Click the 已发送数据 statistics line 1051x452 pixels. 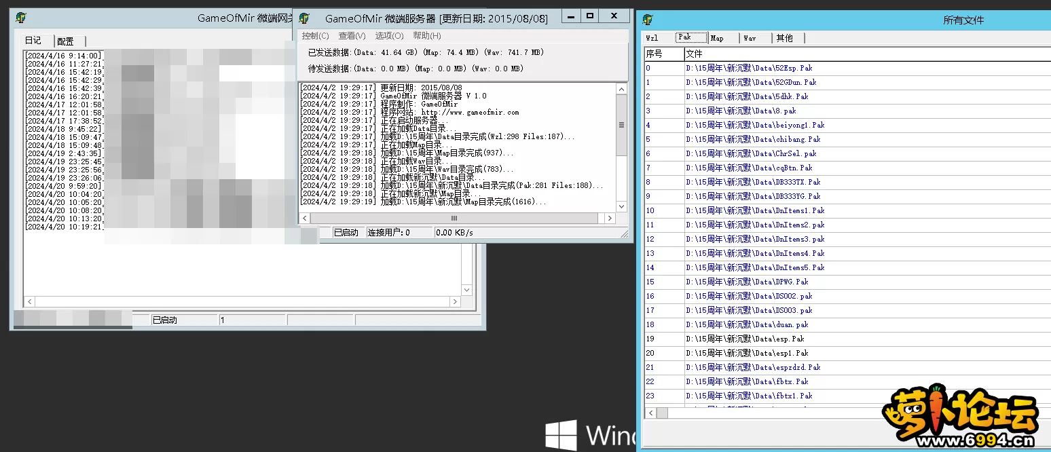coord(426,52)
